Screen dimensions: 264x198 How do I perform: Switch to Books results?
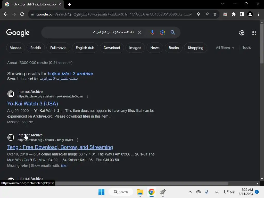pos(174,48)
